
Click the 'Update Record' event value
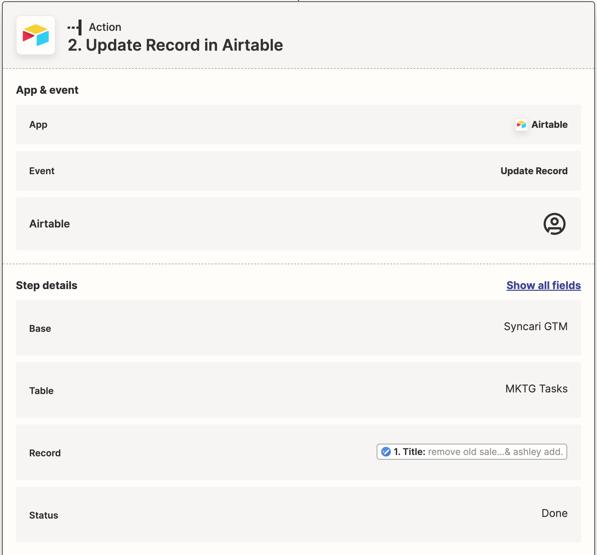(x=534, y=171)
